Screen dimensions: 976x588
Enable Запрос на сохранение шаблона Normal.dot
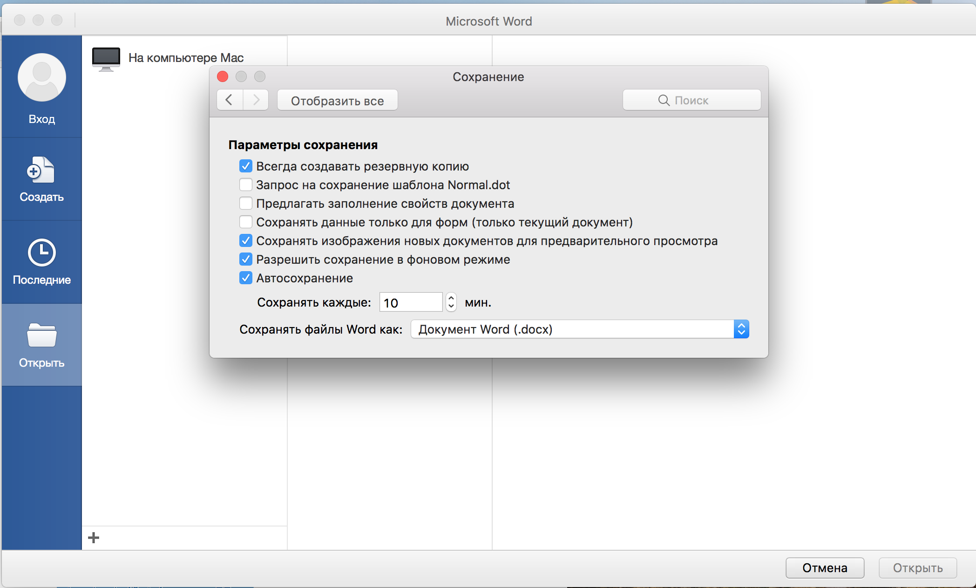point(246,185)
